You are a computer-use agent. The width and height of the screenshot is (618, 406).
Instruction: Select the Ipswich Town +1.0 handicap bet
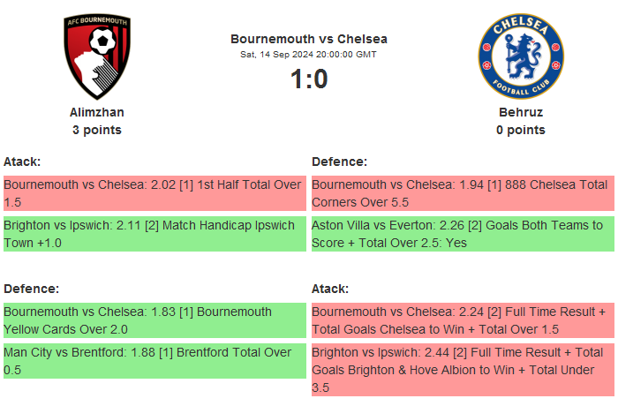tap(154, 234)
